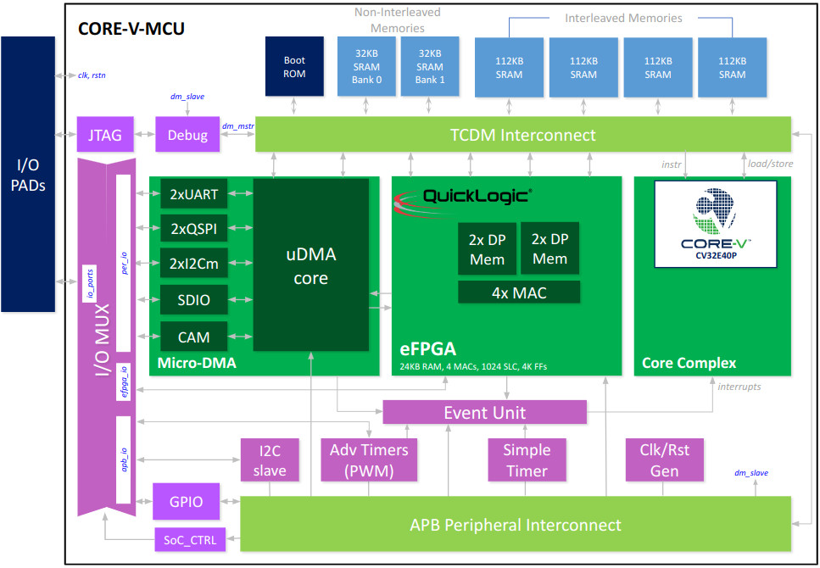The image size is (820, 568).
Task: Select the GPIO block
Action: [186, 501]
